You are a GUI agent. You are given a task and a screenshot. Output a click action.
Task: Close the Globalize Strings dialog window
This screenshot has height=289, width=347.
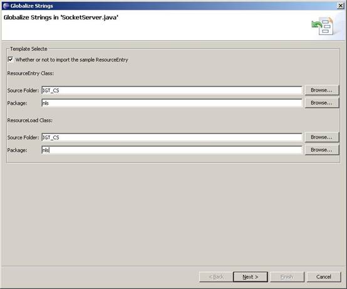pyautogui.click(x=341, y=6)
